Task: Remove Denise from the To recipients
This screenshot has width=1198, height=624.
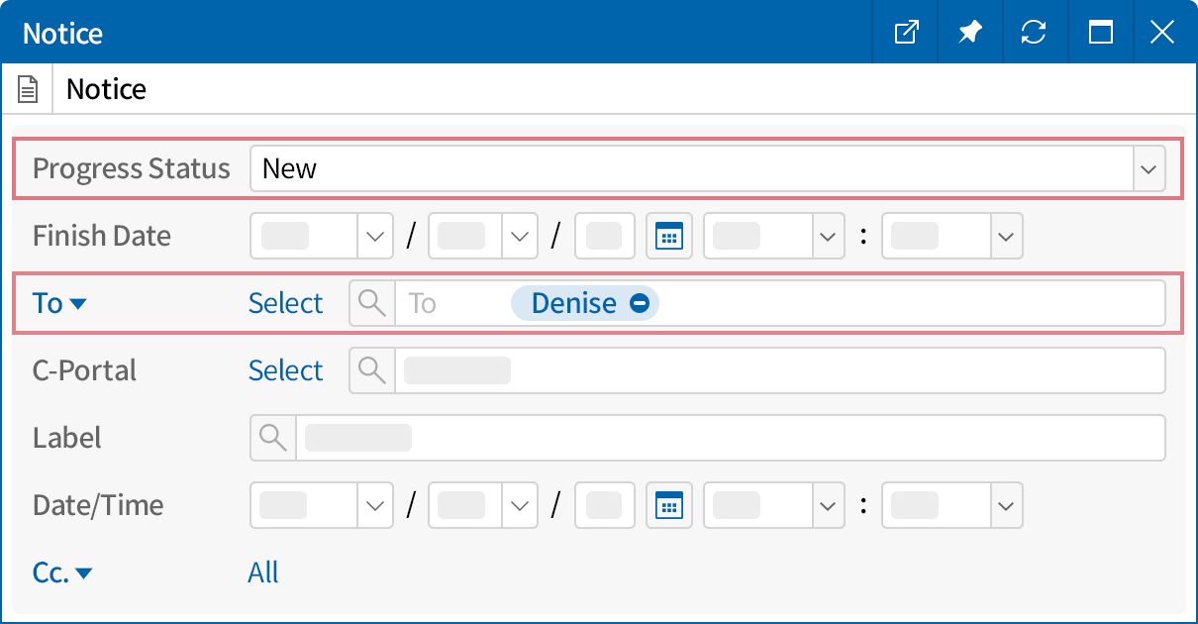Action: click(642, 303)
